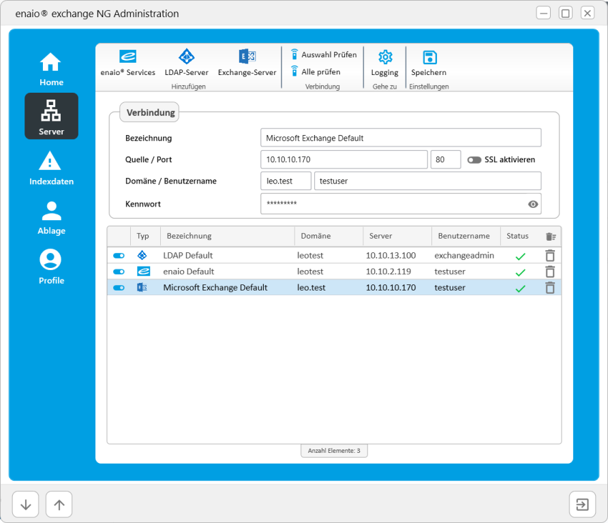Save settings with Speichern
The image size is (608, 523).
429,63
